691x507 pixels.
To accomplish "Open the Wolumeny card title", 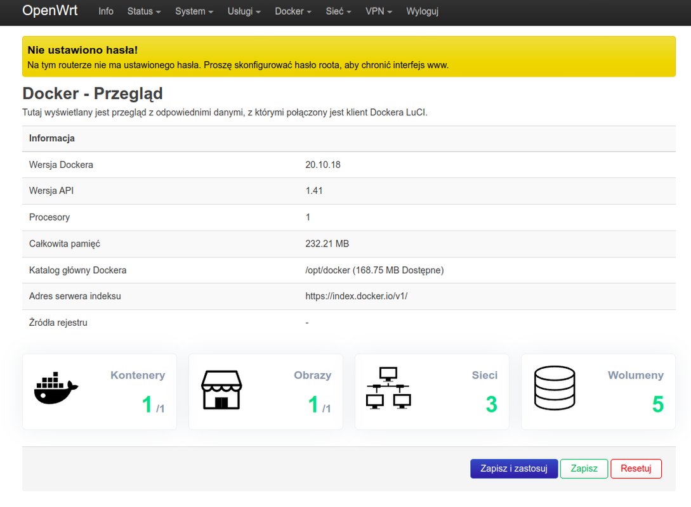I will [635, 375].
